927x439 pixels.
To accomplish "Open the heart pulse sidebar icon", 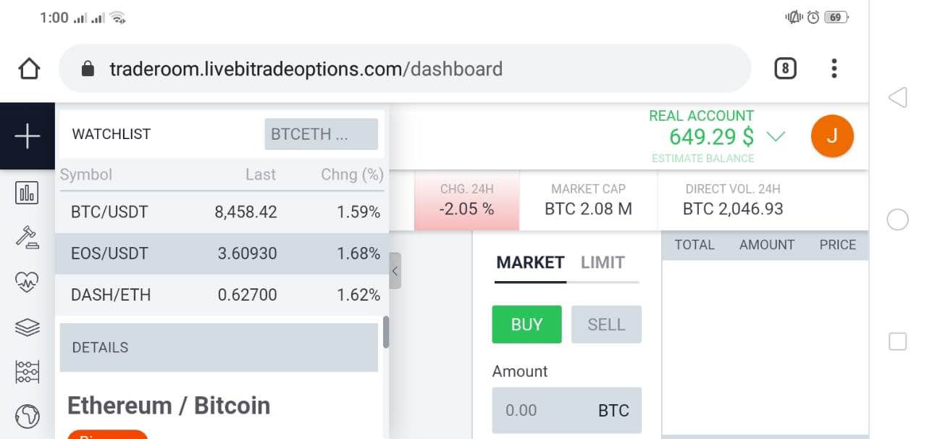I will [x=28, y=282].
